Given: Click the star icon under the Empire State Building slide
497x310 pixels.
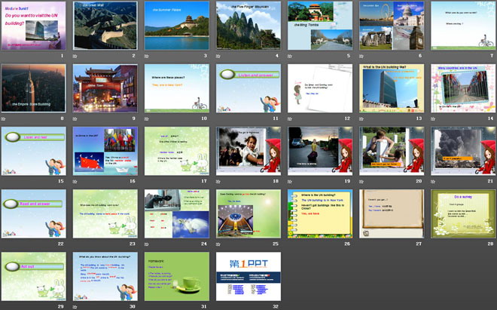Looking at the screenshot, I should pyautogui.click(x=4, y=118).
